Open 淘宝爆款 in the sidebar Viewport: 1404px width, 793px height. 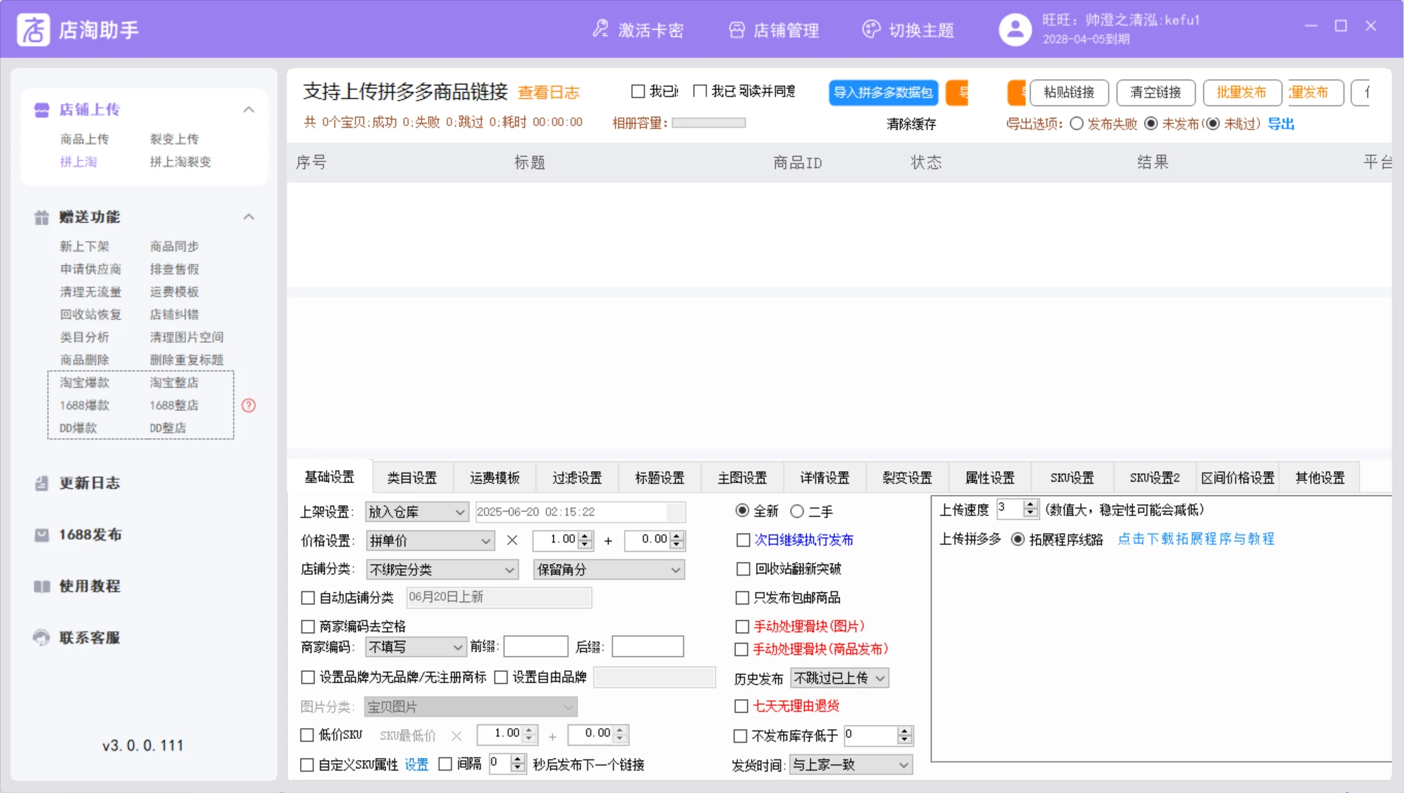[85, 383]
